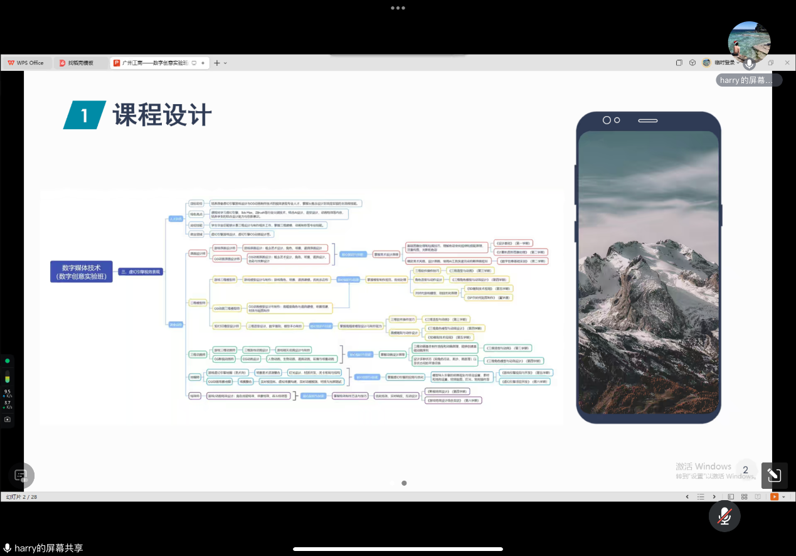Add a new tab with plus button
The image size is (796, 556).
coord(217,63)
